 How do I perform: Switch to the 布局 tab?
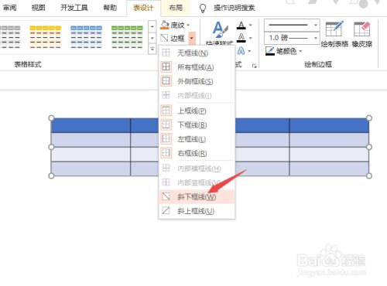point(176,8)
